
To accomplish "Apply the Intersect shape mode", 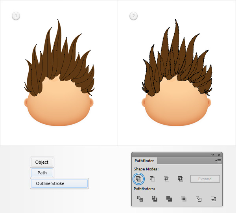I will point(167,179).
